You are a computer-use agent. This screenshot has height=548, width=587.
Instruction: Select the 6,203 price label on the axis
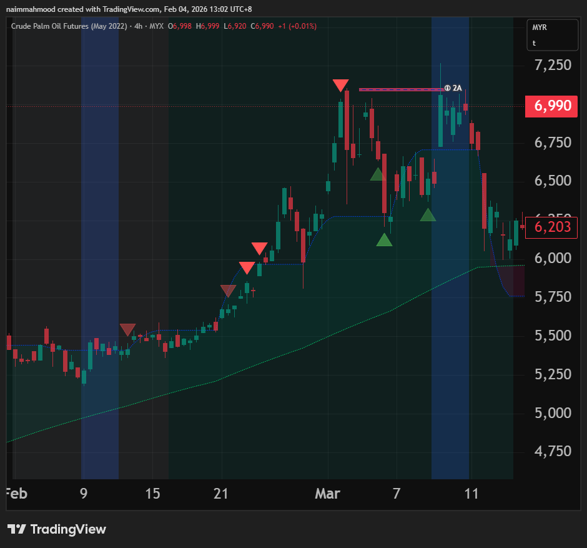(551, 227)
